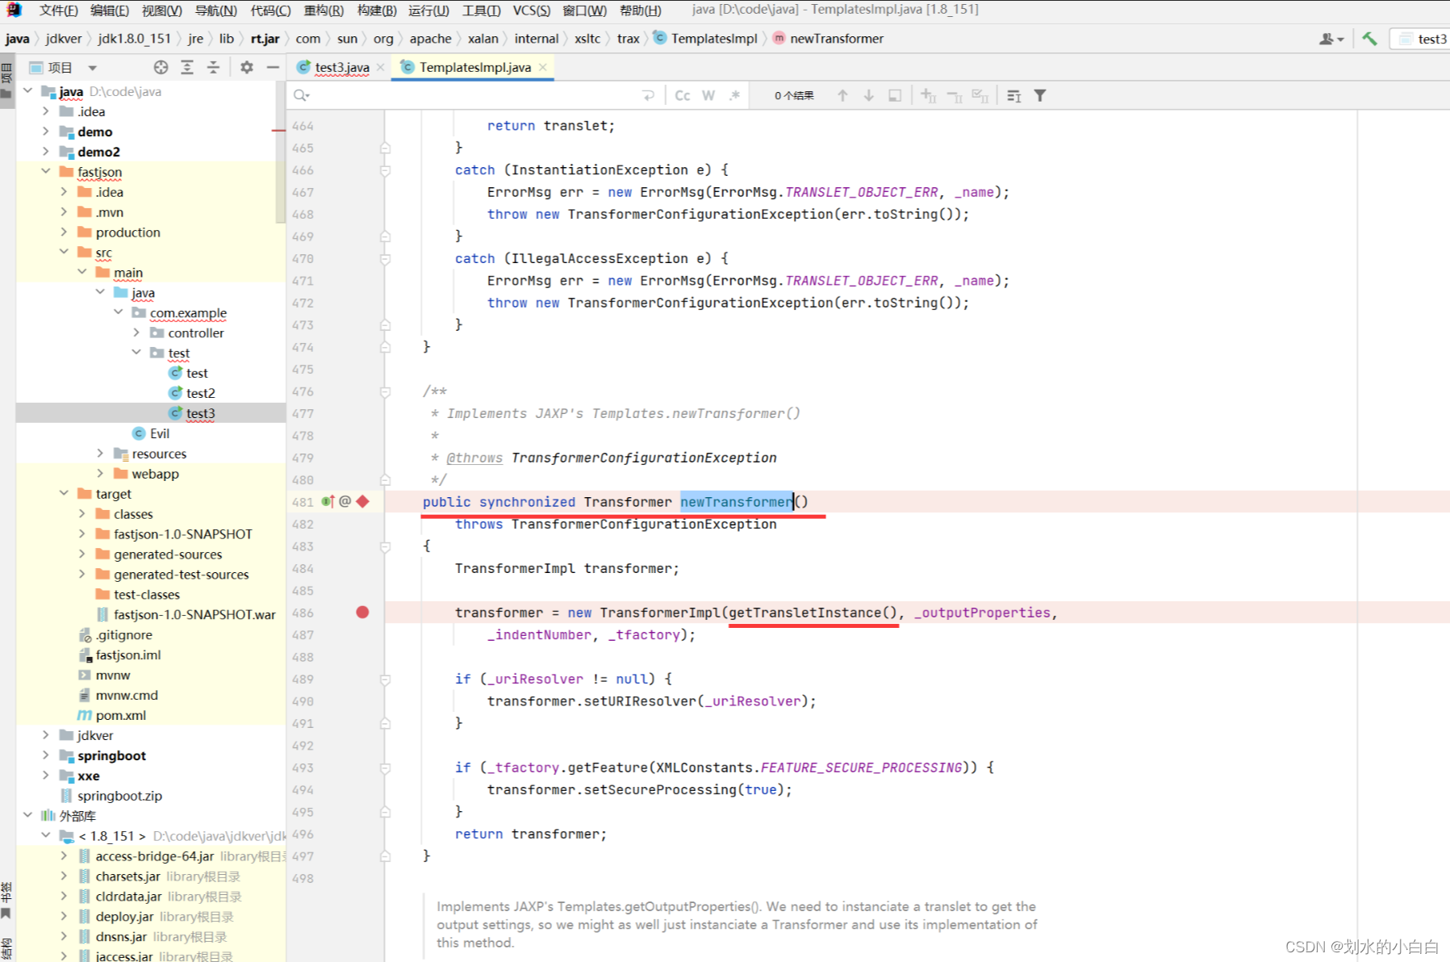Click the project tree vertical scrollbar
The image size is (1450, 962).
pyautogui.click(x=281, y=153)
